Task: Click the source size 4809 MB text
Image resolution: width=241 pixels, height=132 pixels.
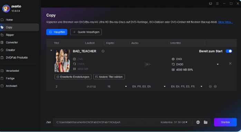Action: (83, 69)
